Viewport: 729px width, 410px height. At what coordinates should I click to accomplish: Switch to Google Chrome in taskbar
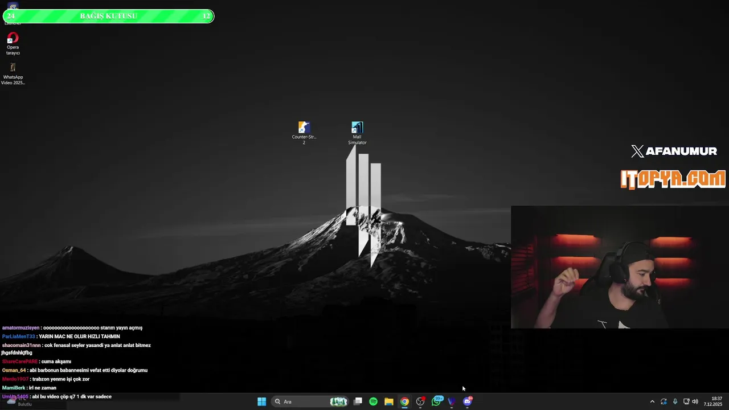(404, 401)
